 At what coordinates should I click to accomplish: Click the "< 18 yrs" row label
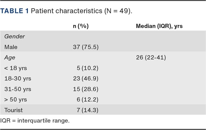point(15,68)
